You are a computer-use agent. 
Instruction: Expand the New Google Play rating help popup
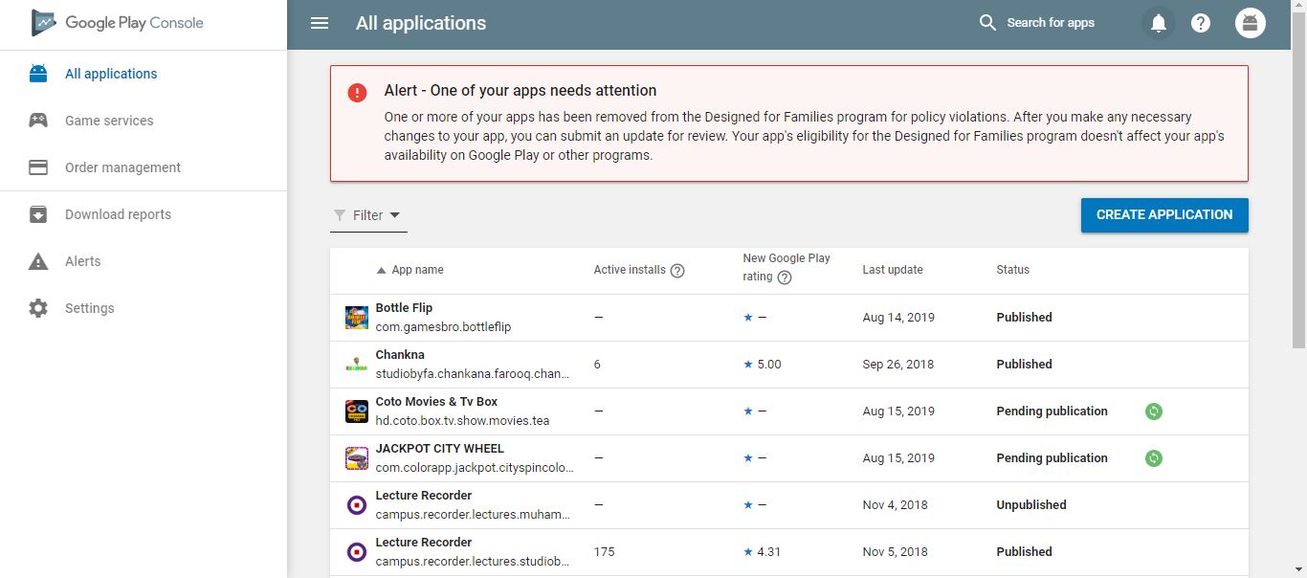tap(784, 278)
